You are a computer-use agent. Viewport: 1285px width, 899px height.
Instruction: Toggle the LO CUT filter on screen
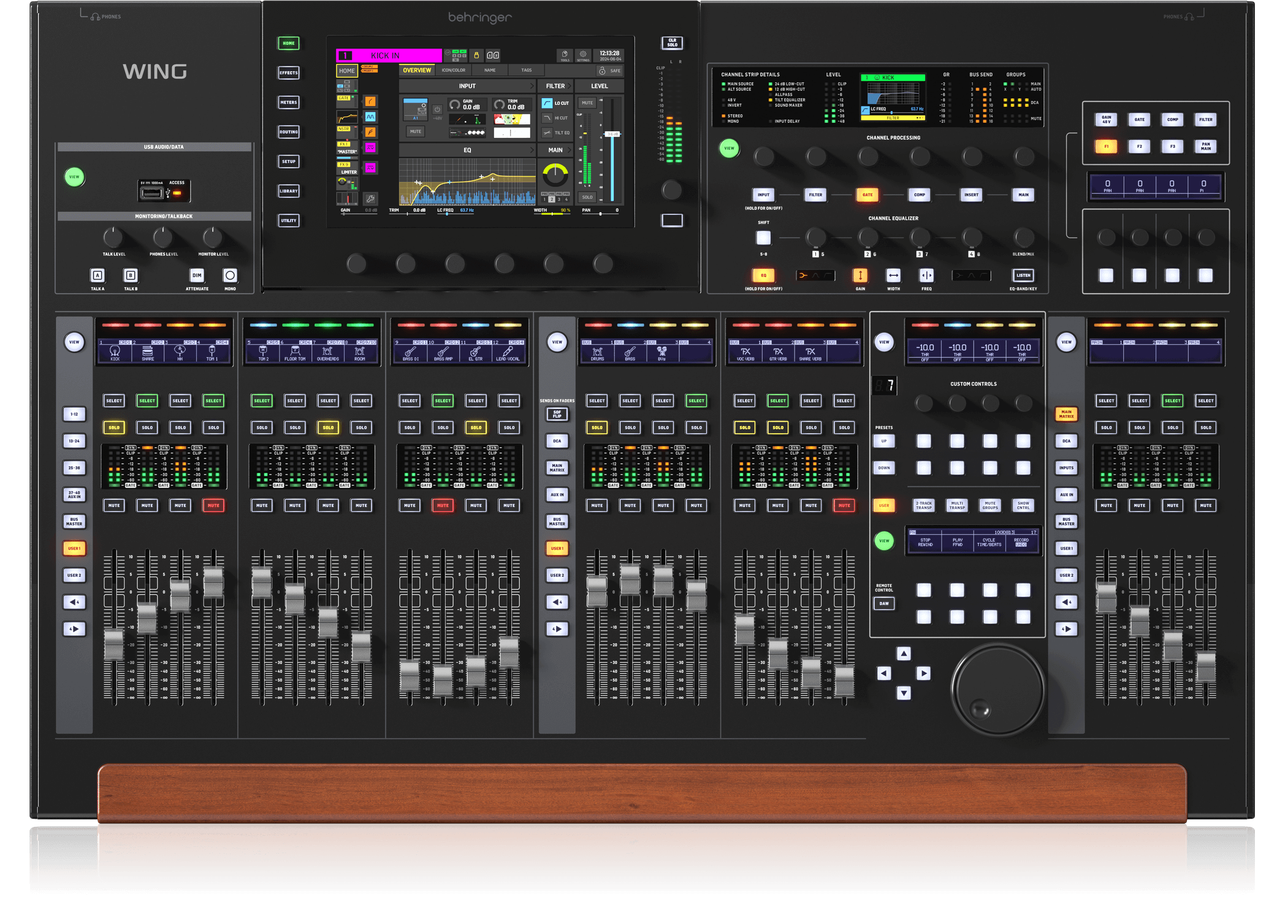point(547,103)
